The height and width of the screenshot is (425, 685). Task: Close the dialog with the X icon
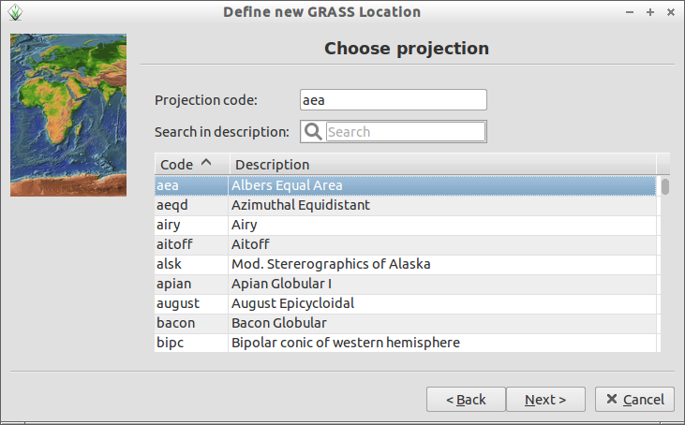pyautogui.click(x=671, y=12)
